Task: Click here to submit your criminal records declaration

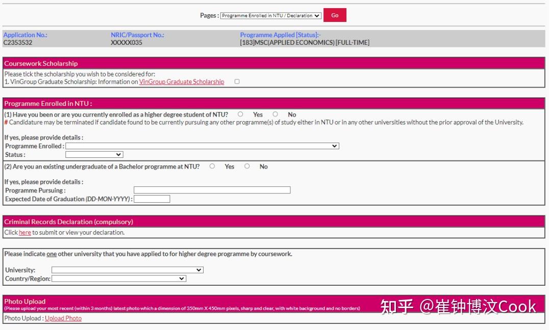Action: coord(23,232)
